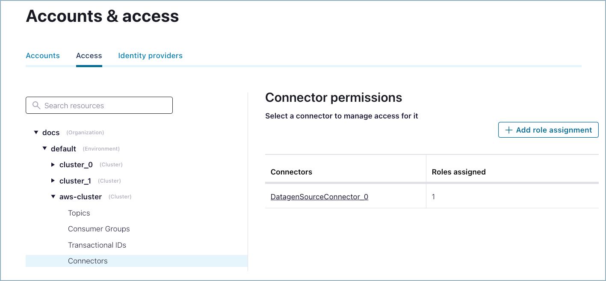The height and width of the screenshot is (281, 606).
Task: Select Topics under aws-cluster
Action: pos(79,213)
